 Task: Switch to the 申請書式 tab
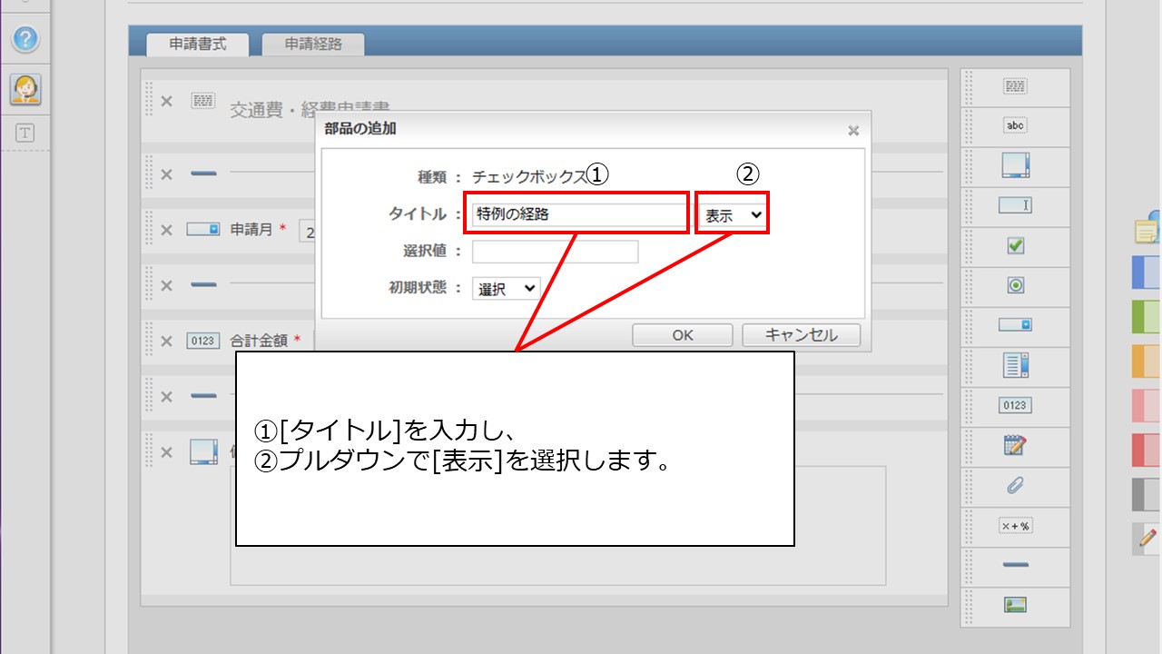(x=197, y=44)
